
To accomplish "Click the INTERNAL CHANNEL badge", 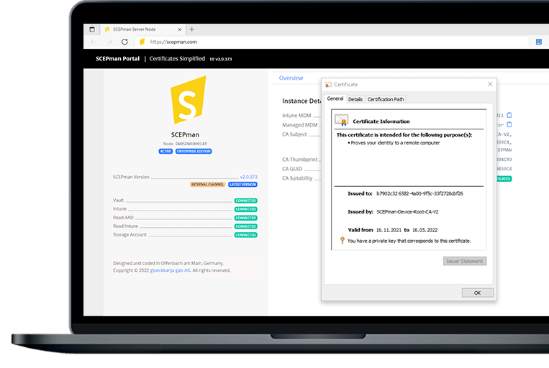I will click(208, 184).
